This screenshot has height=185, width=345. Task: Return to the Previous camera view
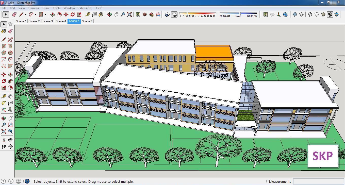(10, 131)
